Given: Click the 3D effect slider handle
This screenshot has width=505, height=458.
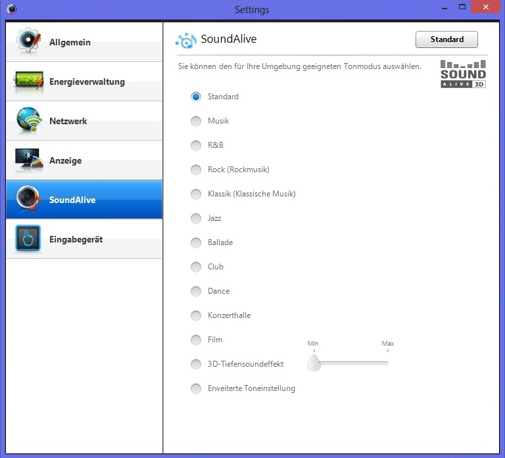Looking at the screenshot, I should tap(314, 363).
